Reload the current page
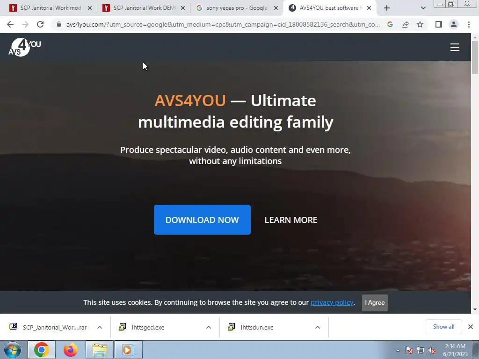Screen dimensions: 479x359 tap(40, 24)
